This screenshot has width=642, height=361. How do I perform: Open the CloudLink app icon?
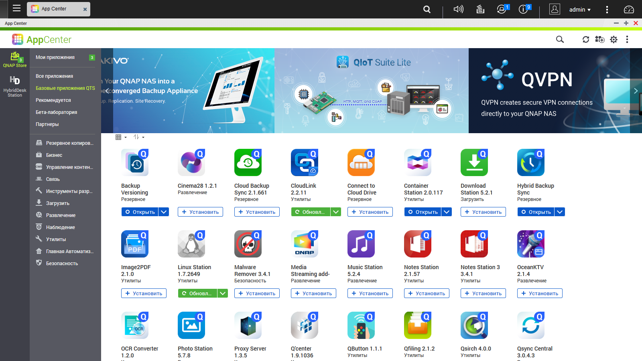point(305,162)
